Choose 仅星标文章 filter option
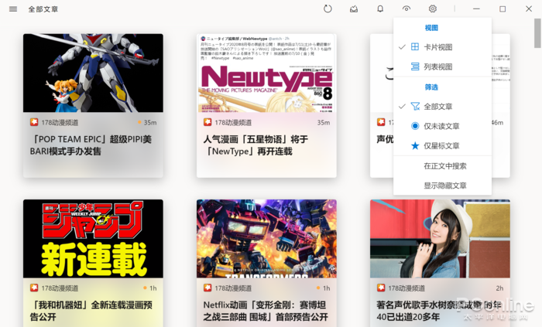 442,146
